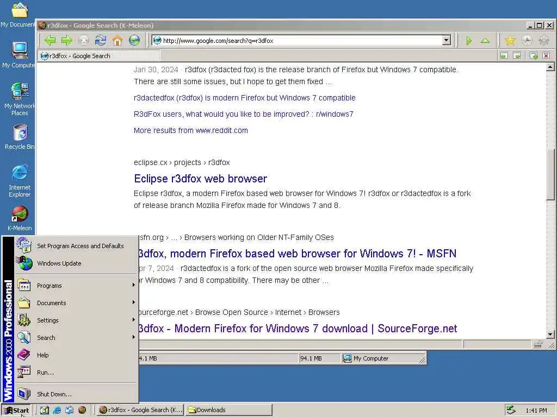Click the Next Tab icon on the tab bar
This screenshot has width=557, height=417.
pyautogui.click(x=517, y=55)
